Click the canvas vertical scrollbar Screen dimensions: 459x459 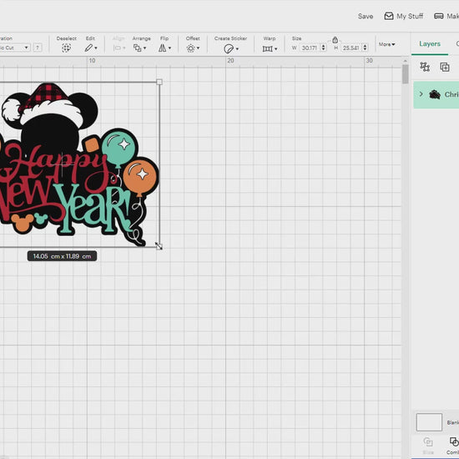(x=405, y=74)
